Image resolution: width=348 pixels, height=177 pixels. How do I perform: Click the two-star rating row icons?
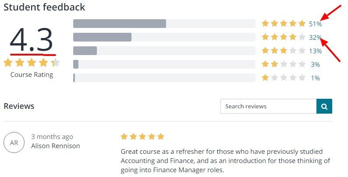click(x=283, y=64)
